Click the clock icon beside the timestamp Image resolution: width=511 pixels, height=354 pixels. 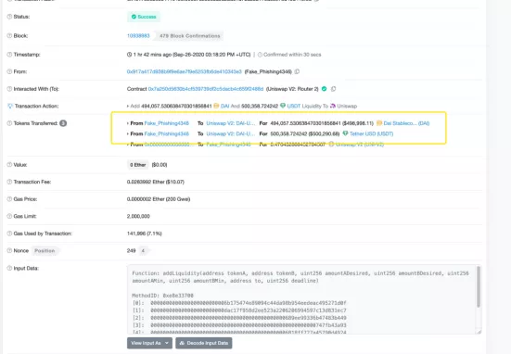pyautogui.click(x=130, y=55)
